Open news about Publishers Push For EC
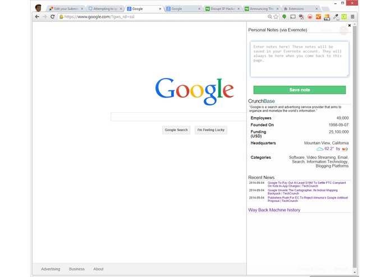The image size is (390, 277). pos(308,199)
